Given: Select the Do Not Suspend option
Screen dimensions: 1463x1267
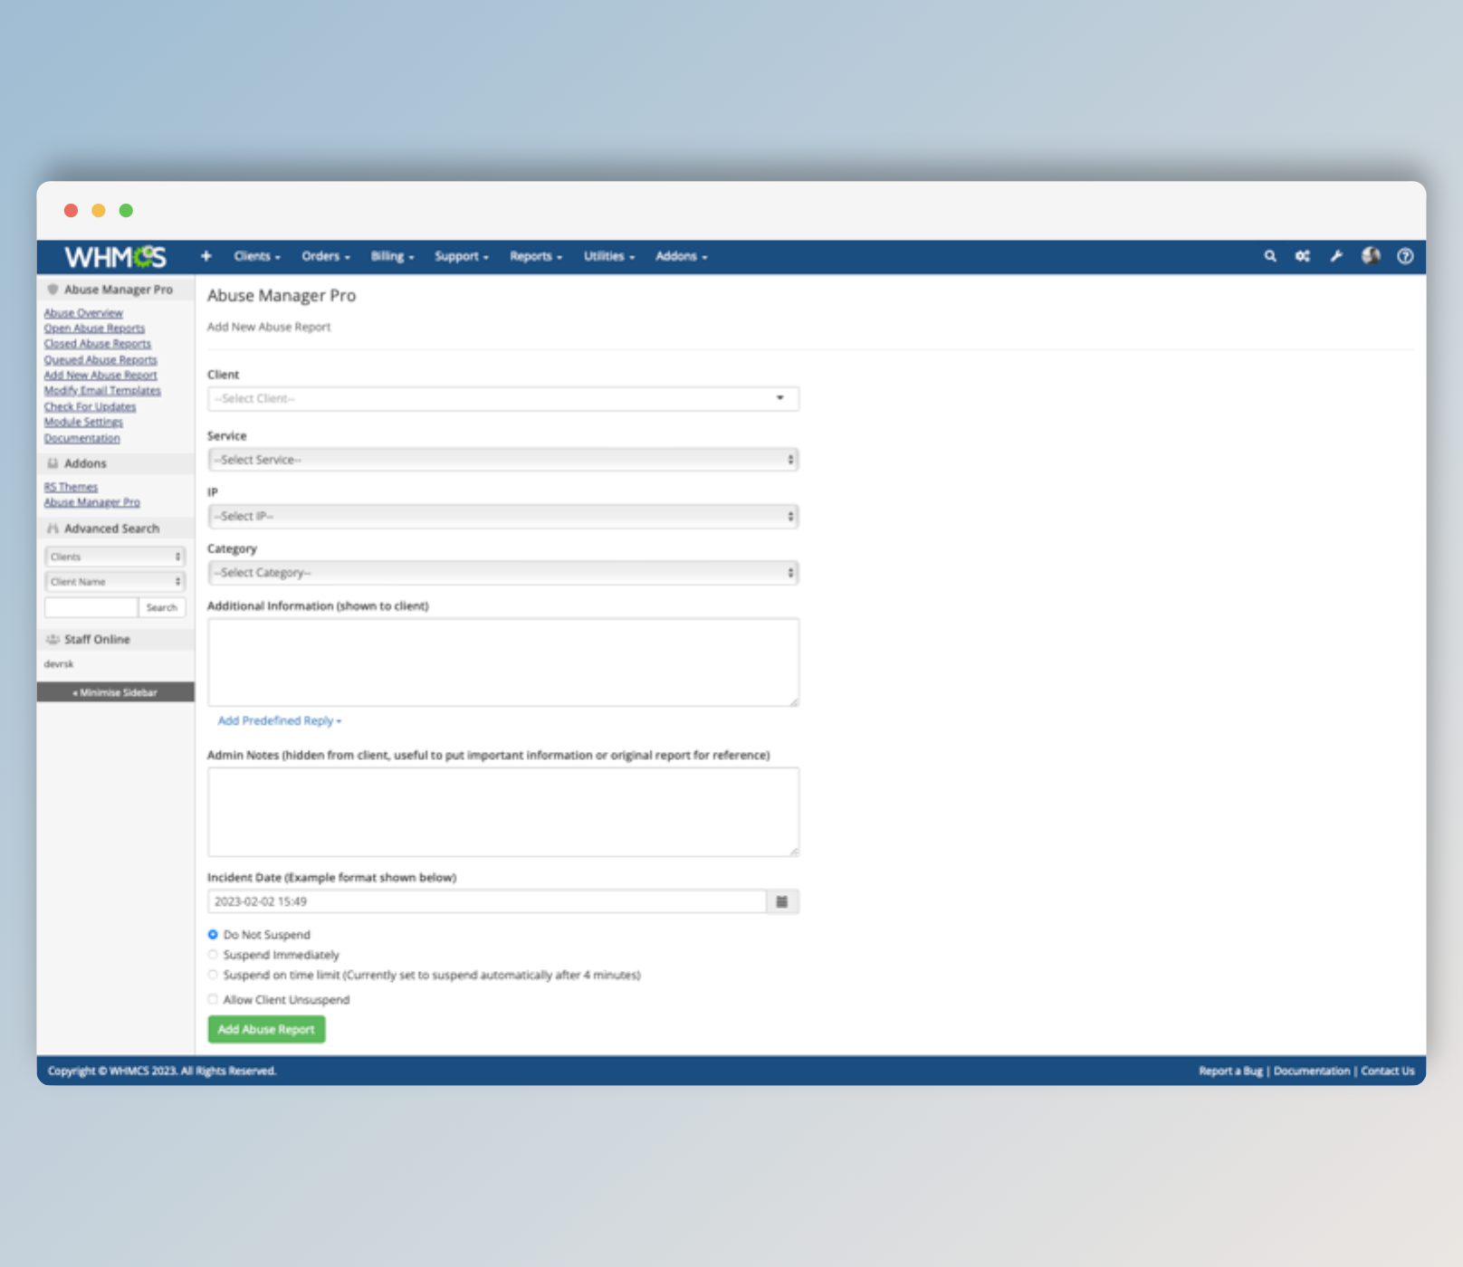Looking at the screenshot, I should 213,934.
